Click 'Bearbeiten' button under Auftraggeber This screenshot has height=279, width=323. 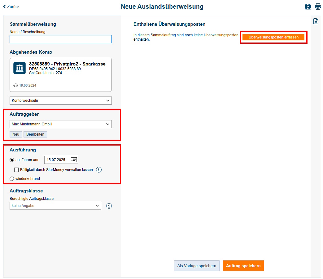point(35,134)
